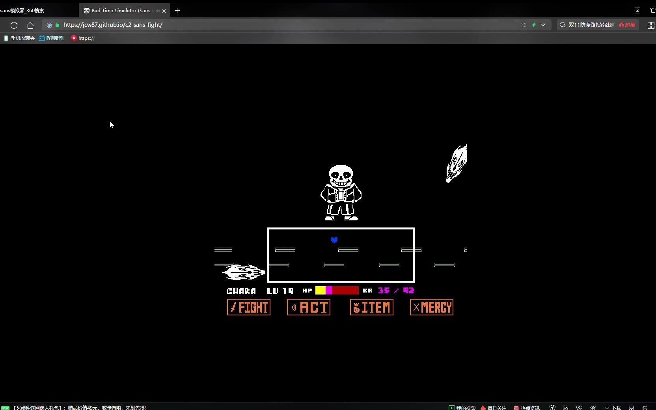Click the green lightning speed-mode icon

(x=534, y=25)
